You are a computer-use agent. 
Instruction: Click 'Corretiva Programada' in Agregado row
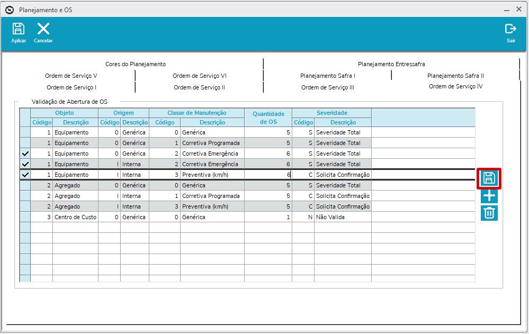212,196
